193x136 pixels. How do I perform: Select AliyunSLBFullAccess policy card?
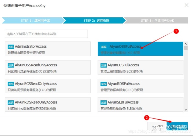(x=140, y=104)
